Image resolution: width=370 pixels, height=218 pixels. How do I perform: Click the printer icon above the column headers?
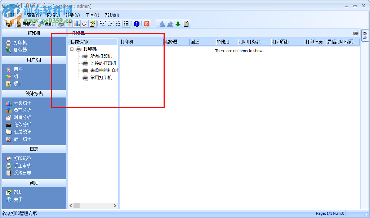[356, 33]
